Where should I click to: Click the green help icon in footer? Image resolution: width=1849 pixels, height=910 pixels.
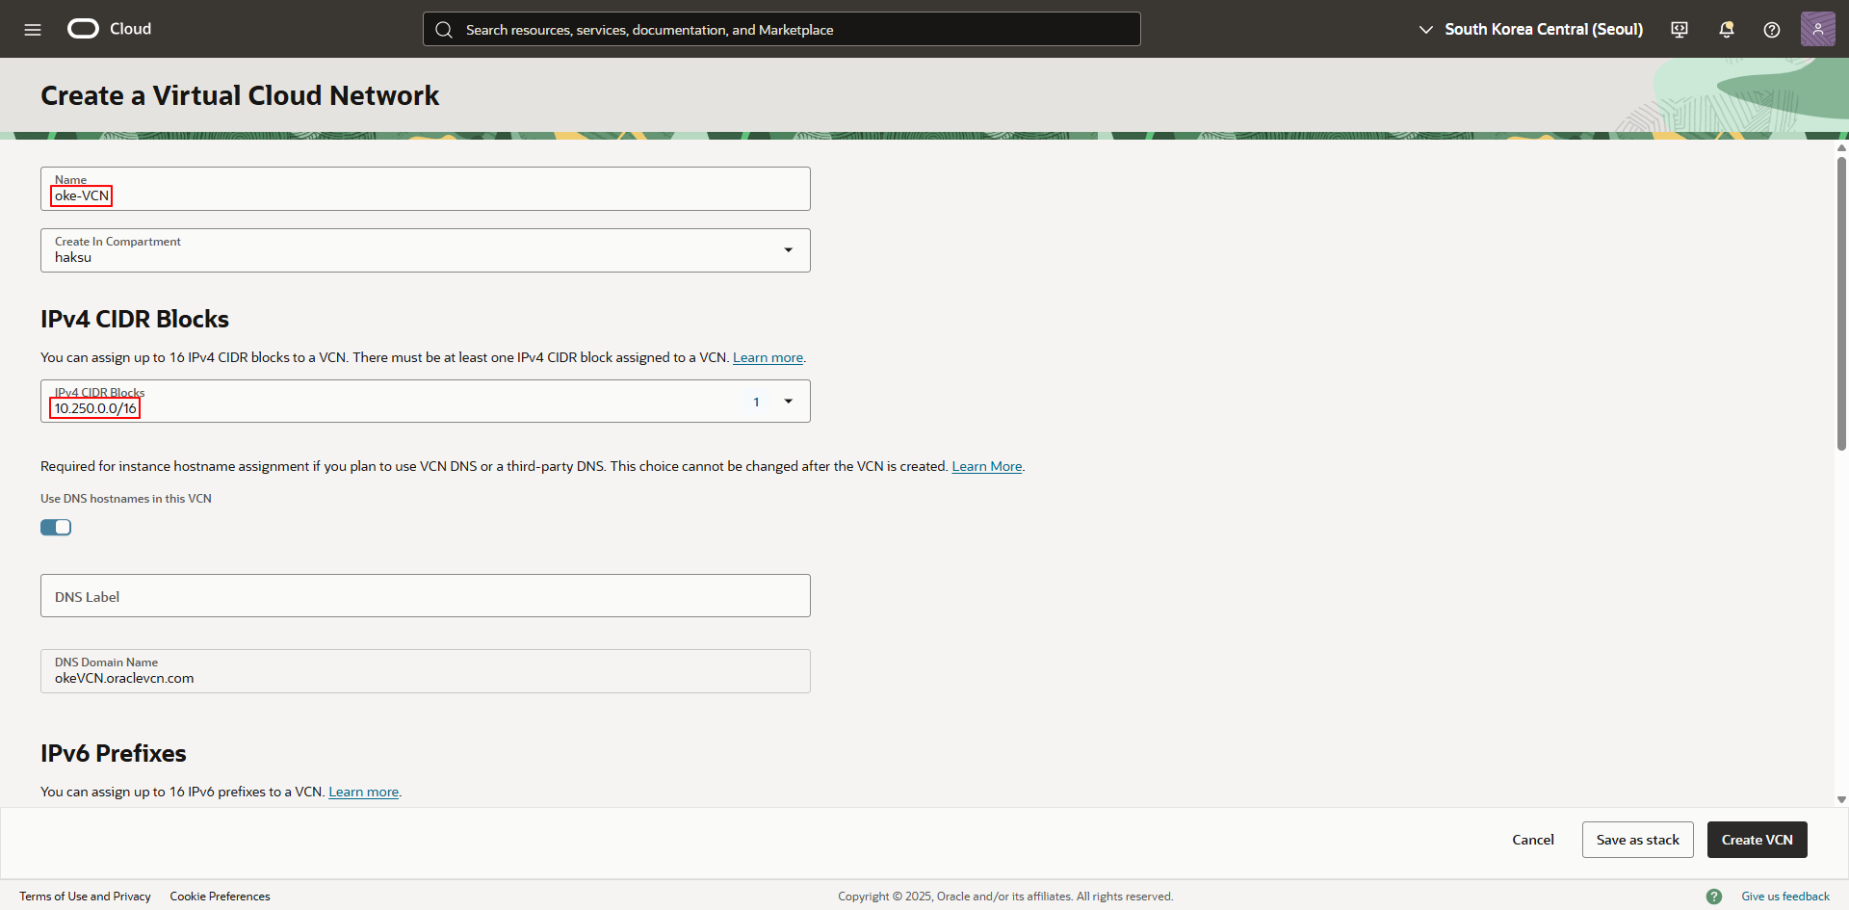(1714, 897)
